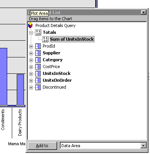Image resolution: width=150 pixels, height=154 pixels.
Task: Select the UnitsInStock field label
Action: [57, 73]
